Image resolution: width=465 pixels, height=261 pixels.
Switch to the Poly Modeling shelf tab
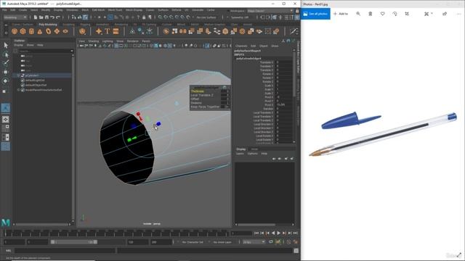(48, 25)
